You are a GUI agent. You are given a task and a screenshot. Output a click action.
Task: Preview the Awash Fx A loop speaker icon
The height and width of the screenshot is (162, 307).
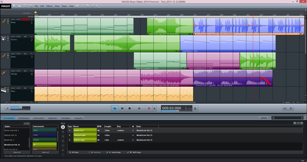(69, 131)
